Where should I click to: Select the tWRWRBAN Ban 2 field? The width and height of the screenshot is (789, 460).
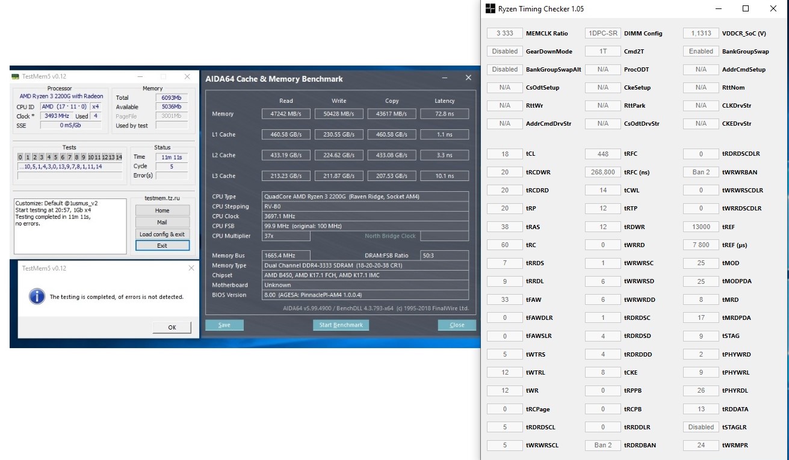pyautogui.click(x=701, y=172)
